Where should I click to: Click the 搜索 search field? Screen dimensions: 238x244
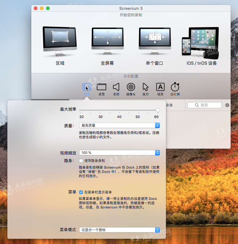205,105
